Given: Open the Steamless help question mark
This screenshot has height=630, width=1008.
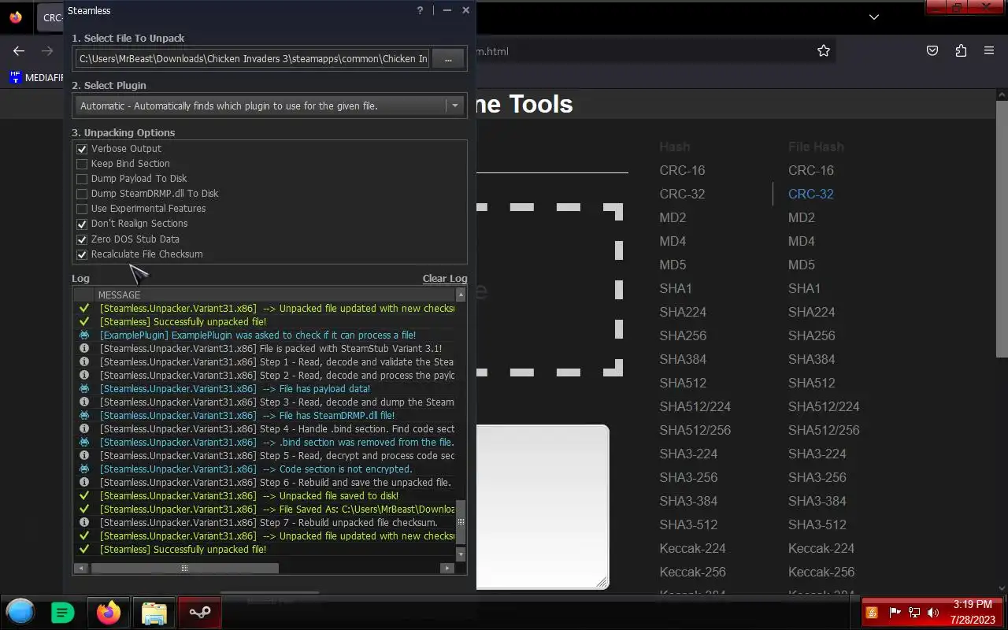Looking at the screenshot, I should click(x=420, y=10).
